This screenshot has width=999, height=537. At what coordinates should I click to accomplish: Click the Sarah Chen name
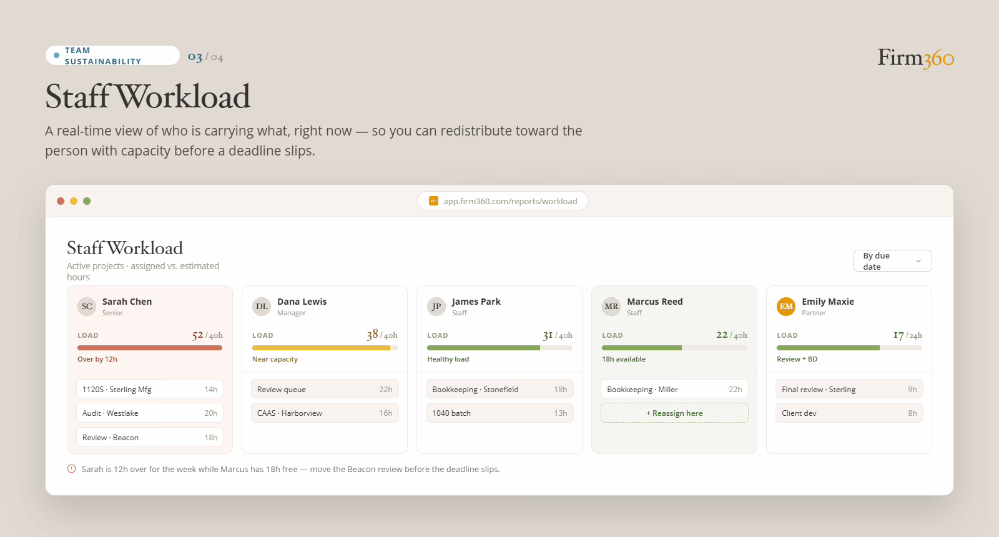point(127,302)
